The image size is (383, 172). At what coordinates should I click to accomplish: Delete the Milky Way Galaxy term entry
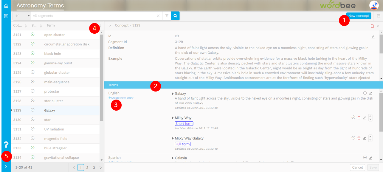click(359, 138)
